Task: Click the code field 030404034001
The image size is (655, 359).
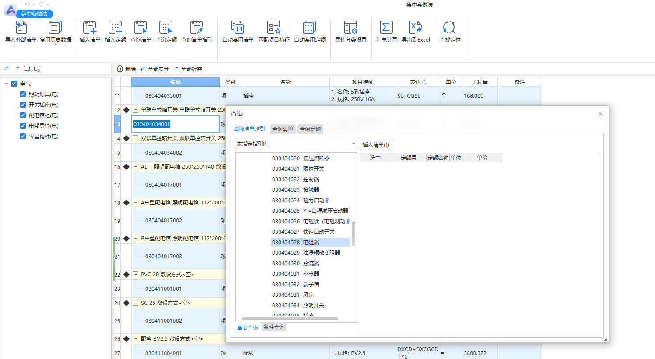Action: [175, 124]
